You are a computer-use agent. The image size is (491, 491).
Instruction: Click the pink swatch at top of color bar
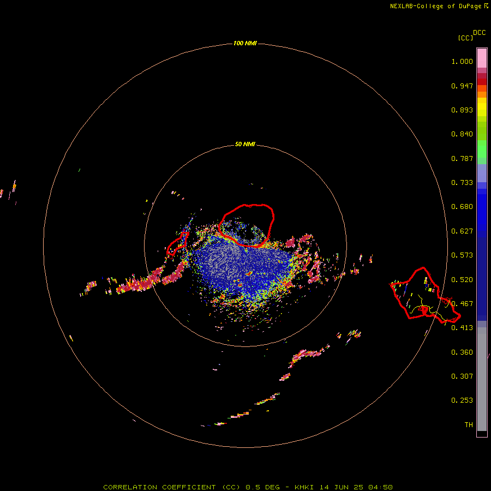tap(482, 58)
